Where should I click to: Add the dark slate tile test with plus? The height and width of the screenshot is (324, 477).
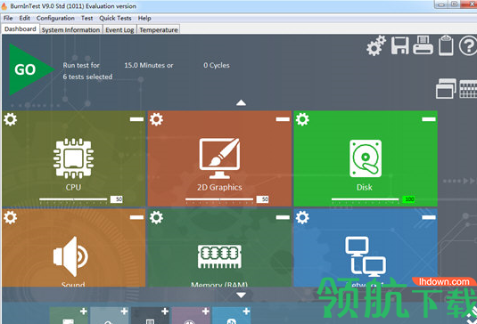[165, 312]
